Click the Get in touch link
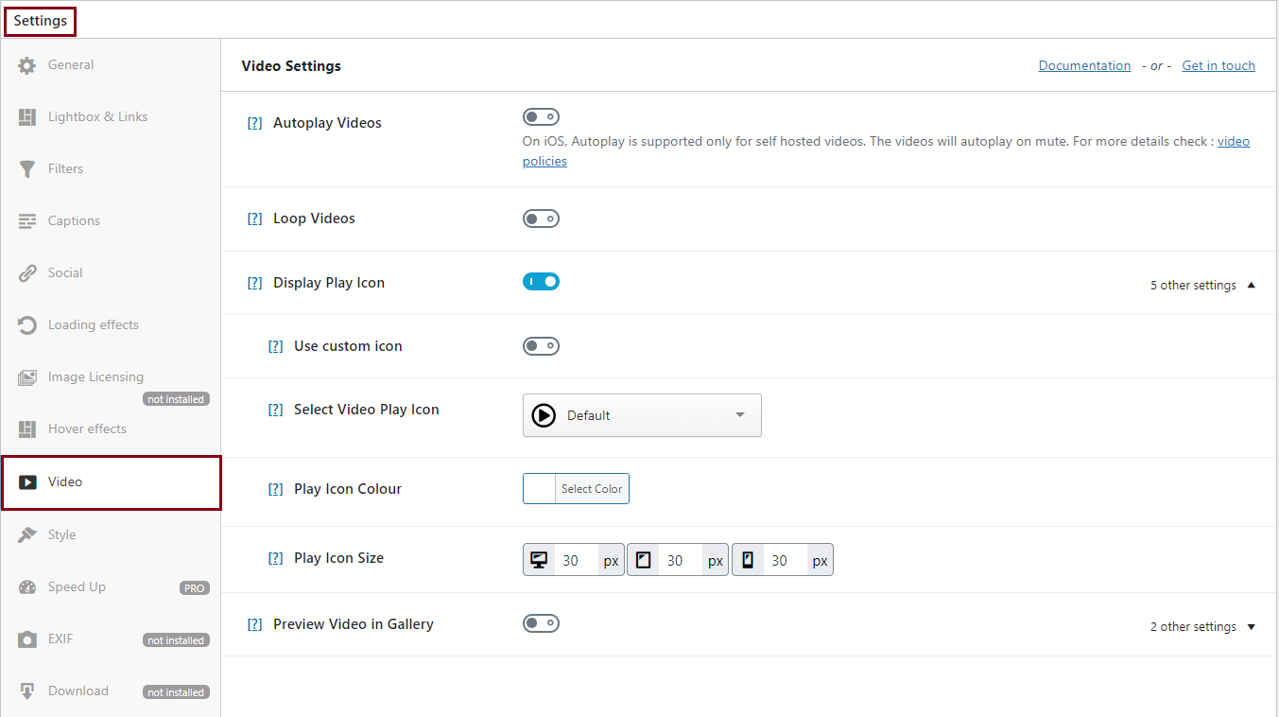The height and width of the screenshot is (717, 1279). tap(1219, 65)
